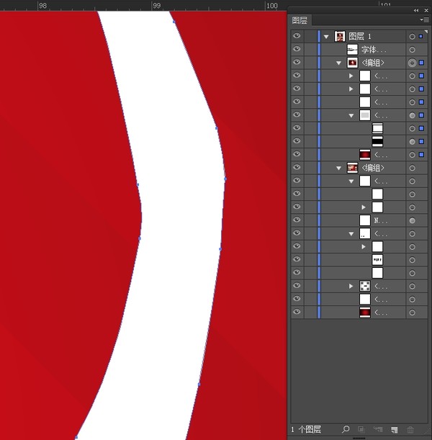Click the black-bar thumbnail
The image size is (432, 440).
coord(377,141)
